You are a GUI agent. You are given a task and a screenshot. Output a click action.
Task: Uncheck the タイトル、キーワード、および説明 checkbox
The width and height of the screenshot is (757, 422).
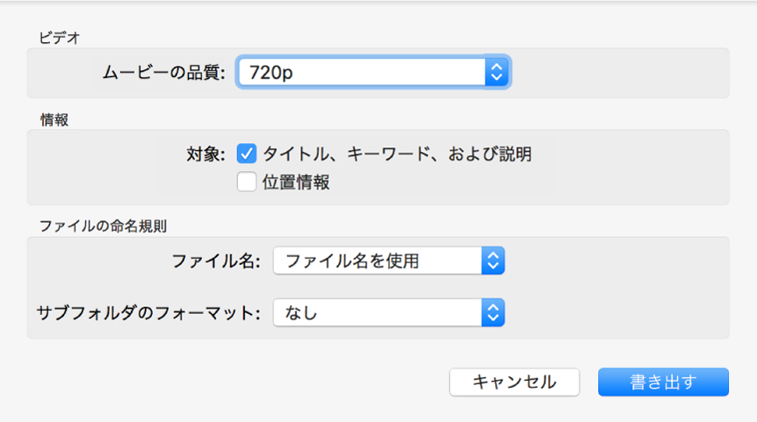(247, 155)
